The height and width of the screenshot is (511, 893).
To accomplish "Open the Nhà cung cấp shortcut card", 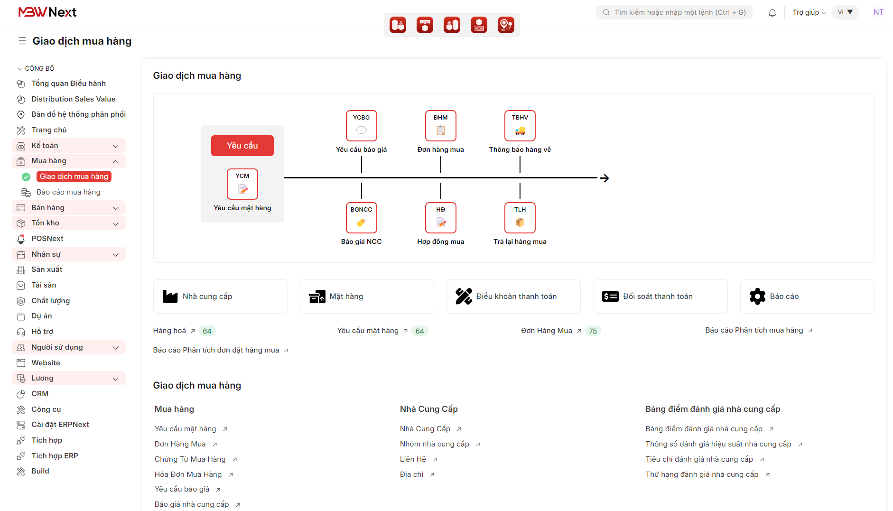I will pyautogui.click(x=220, y=297).
